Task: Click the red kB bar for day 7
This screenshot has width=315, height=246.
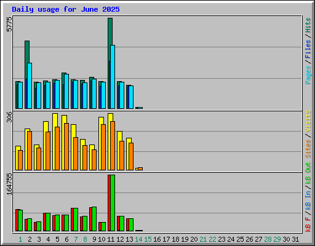Action: click(72, 220)
